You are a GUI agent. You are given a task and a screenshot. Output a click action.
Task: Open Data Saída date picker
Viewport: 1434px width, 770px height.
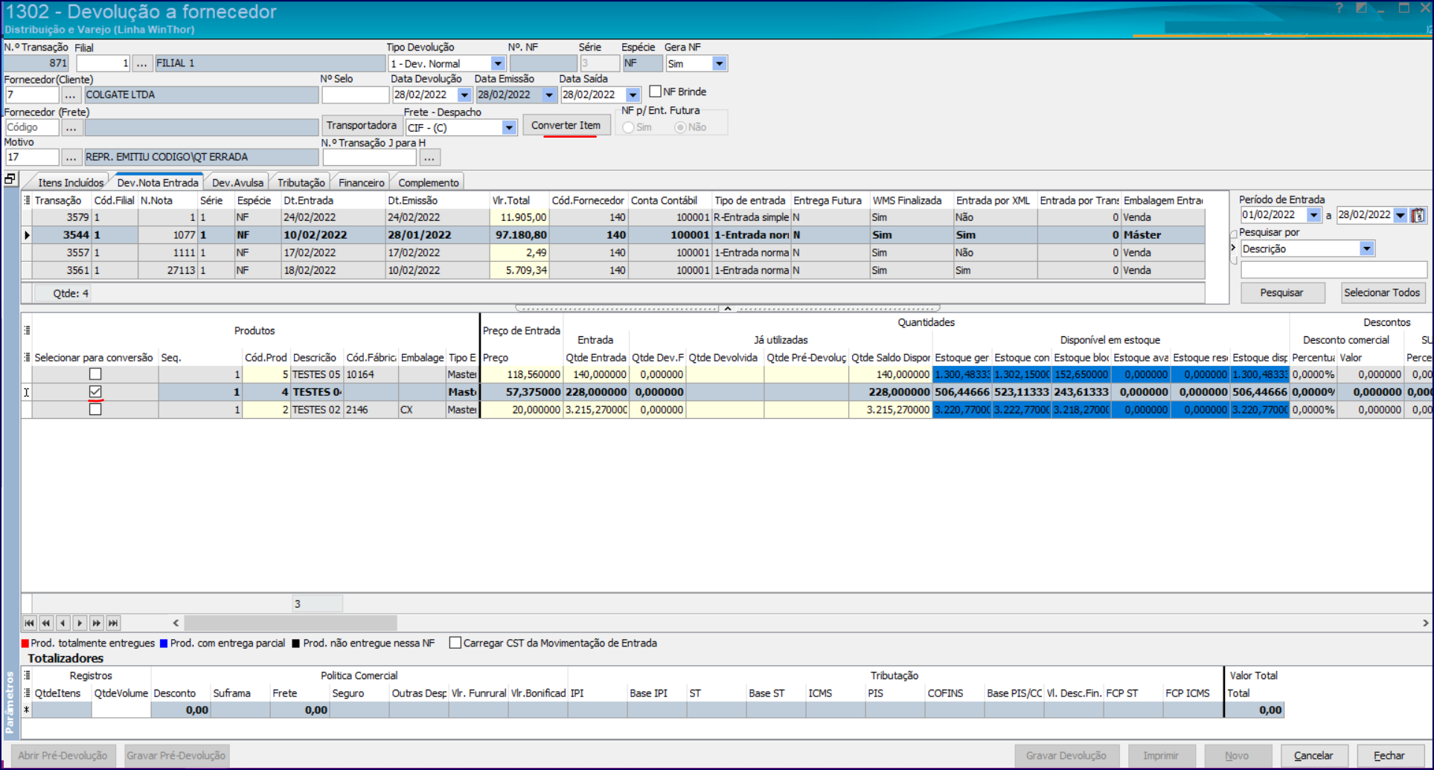coord(633,94)
